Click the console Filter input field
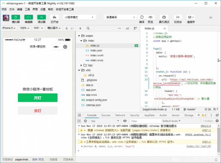Viewport: 221px width, 163px height. click(146, 121)
